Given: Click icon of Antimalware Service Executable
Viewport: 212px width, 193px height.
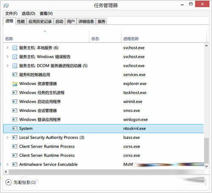Looking at the screenshot, I should tap(14, 165).
